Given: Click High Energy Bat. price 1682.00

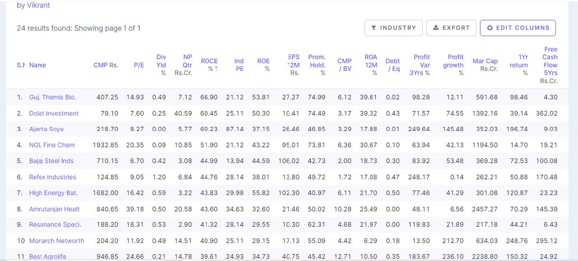Looking at the screenshot, I should (x=105, y=193).
